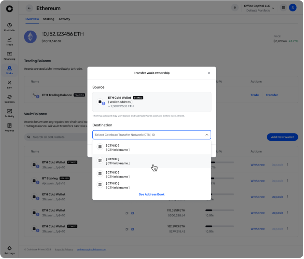Click the large Ethereum asset logo

tap(31, 37)
